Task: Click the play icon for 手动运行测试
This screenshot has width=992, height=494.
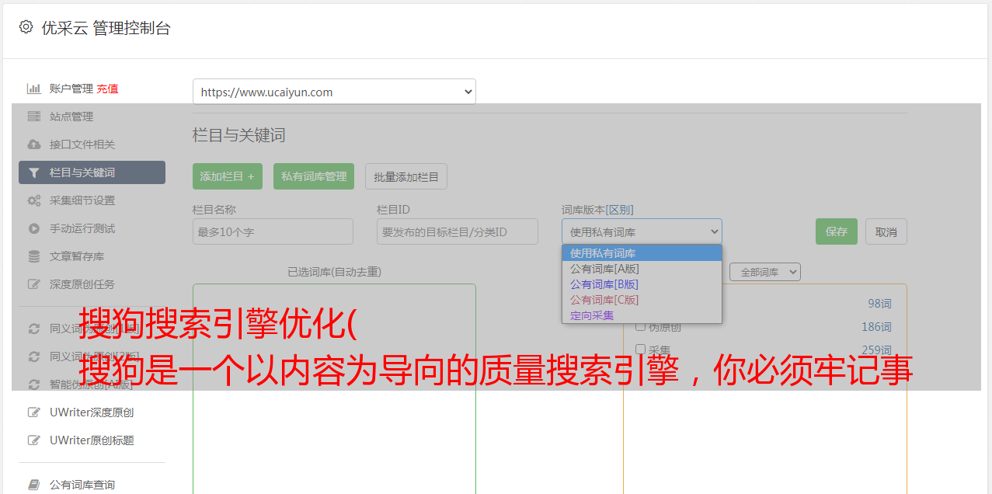Action: coord(33,228)
